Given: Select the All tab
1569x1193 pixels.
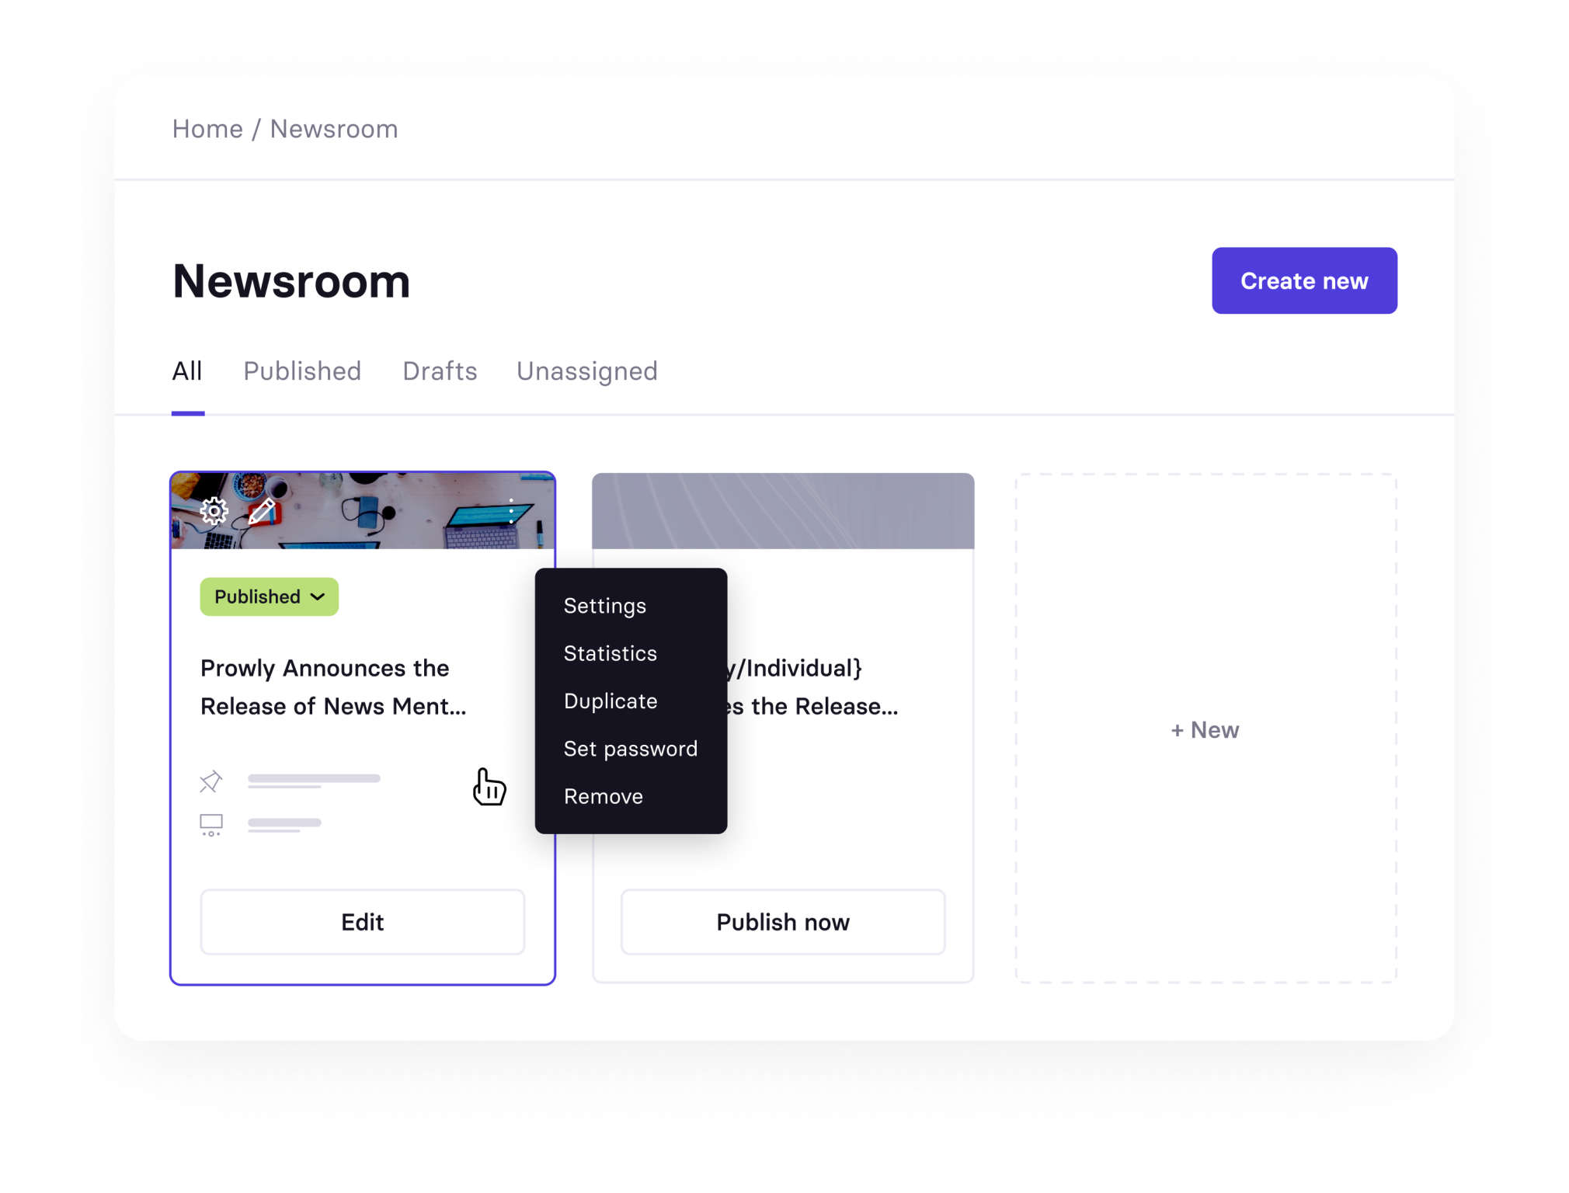Looking at the screenshot, I should (187, 371).
